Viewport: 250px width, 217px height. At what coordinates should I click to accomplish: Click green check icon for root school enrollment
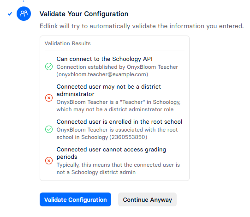[x=49, y=129]
